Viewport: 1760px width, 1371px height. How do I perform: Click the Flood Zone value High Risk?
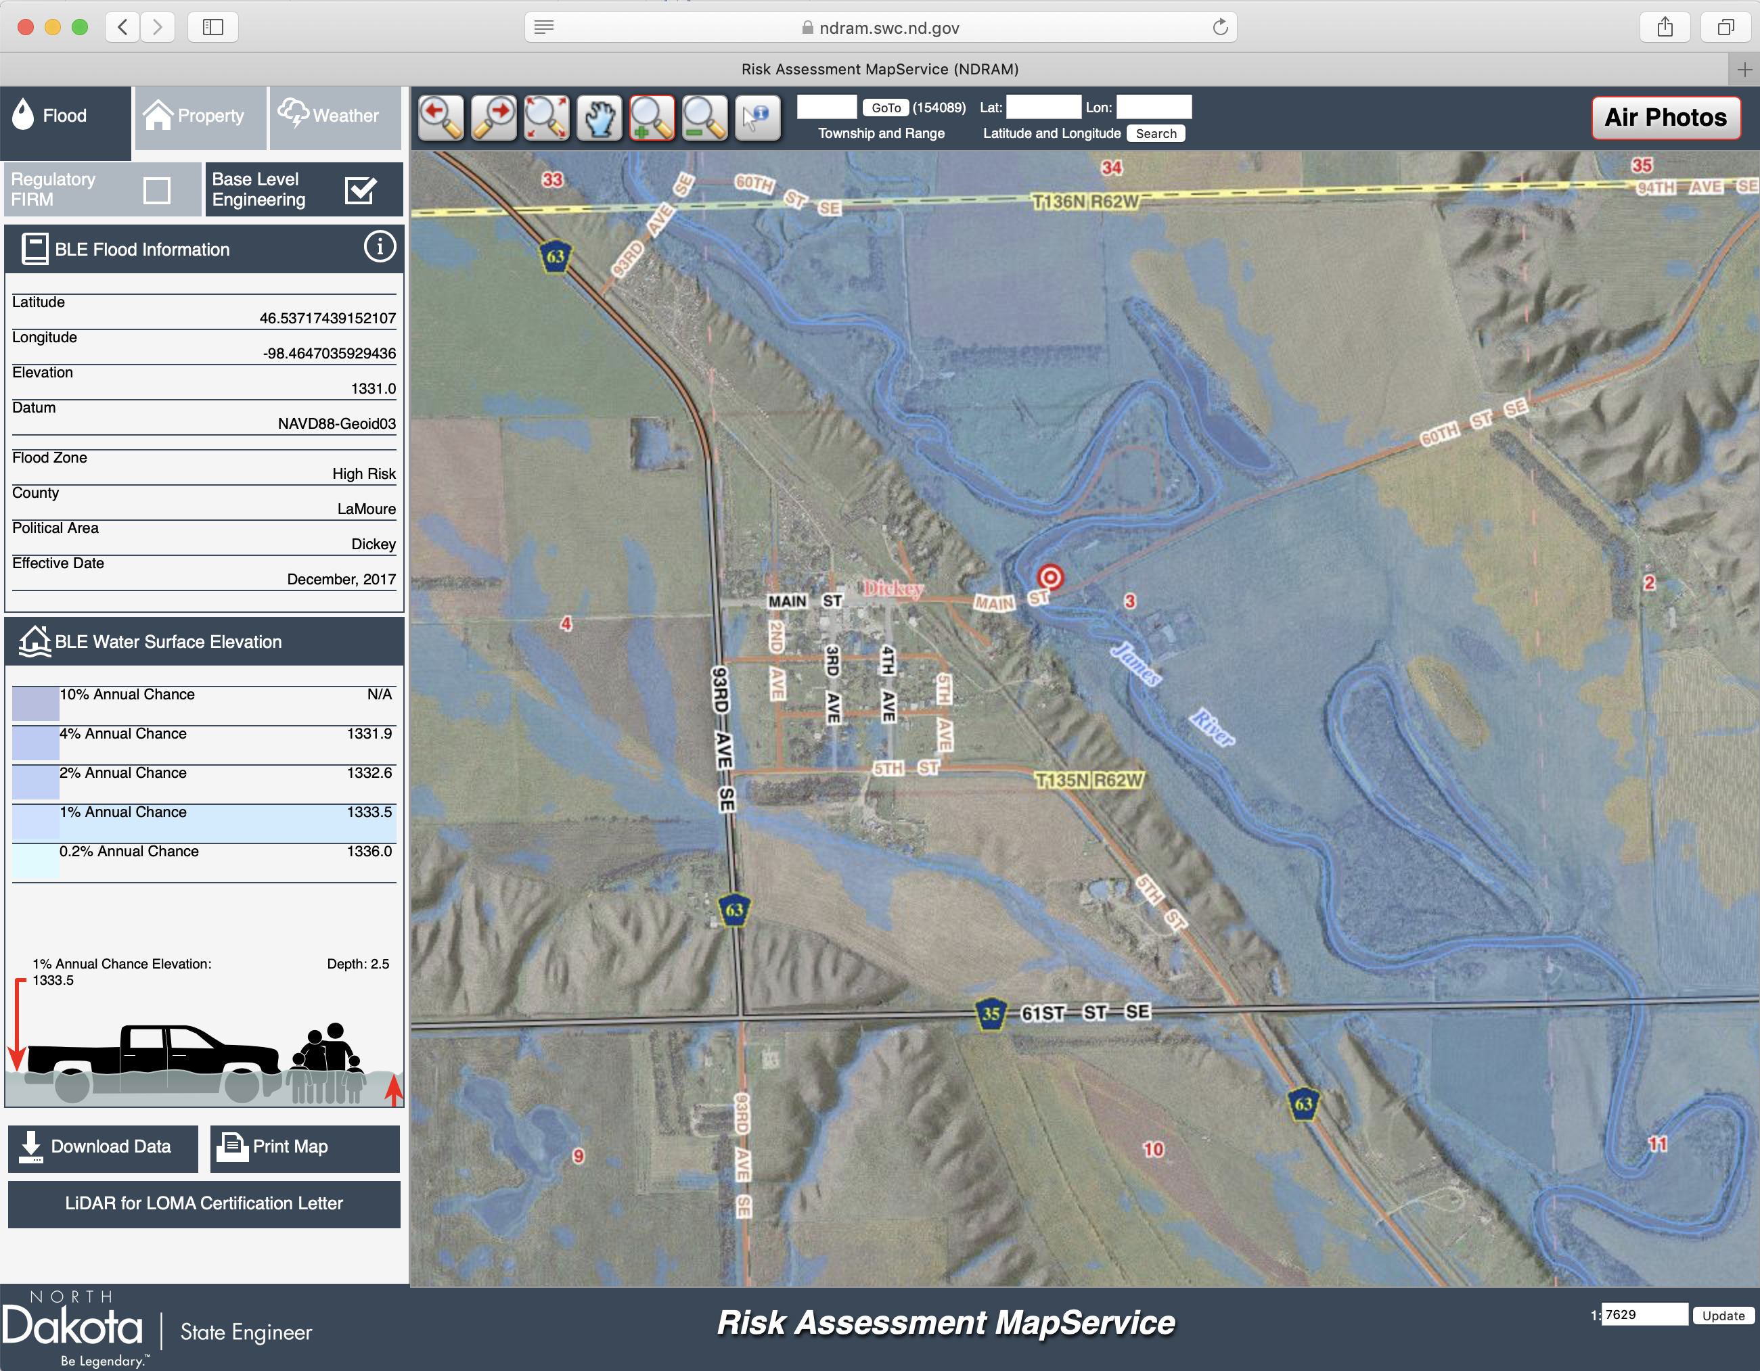(x=363, y=473)
